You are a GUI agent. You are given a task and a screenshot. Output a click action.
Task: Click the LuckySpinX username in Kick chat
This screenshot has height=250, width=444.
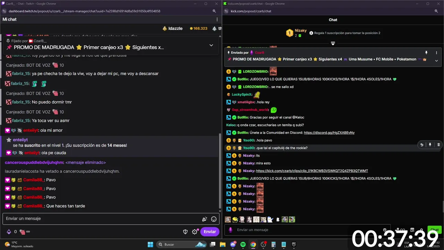click(x=241, y=94)
